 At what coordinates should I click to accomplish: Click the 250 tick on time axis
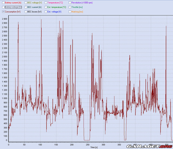click(88, 144)
